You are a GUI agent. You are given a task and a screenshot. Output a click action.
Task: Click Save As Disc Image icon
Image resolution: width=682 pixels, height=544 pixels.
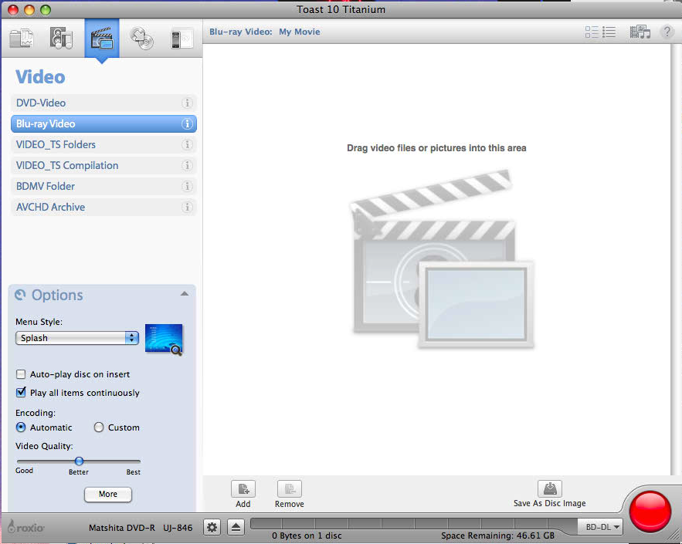coord(550,488)
